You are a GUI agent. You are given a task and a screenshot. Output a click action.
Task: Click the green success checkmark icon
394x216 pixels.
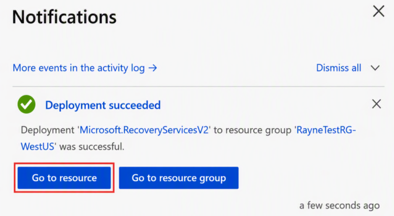26,105
